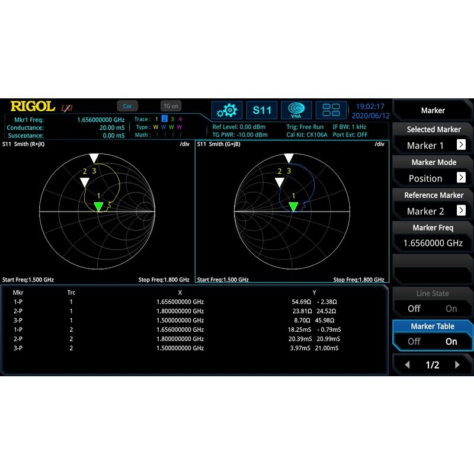Image resolution: width=474 pixels, height=474 pixels.
Task: Expand the Marker Mode Position arrow
Action: (x=461, y=177)
